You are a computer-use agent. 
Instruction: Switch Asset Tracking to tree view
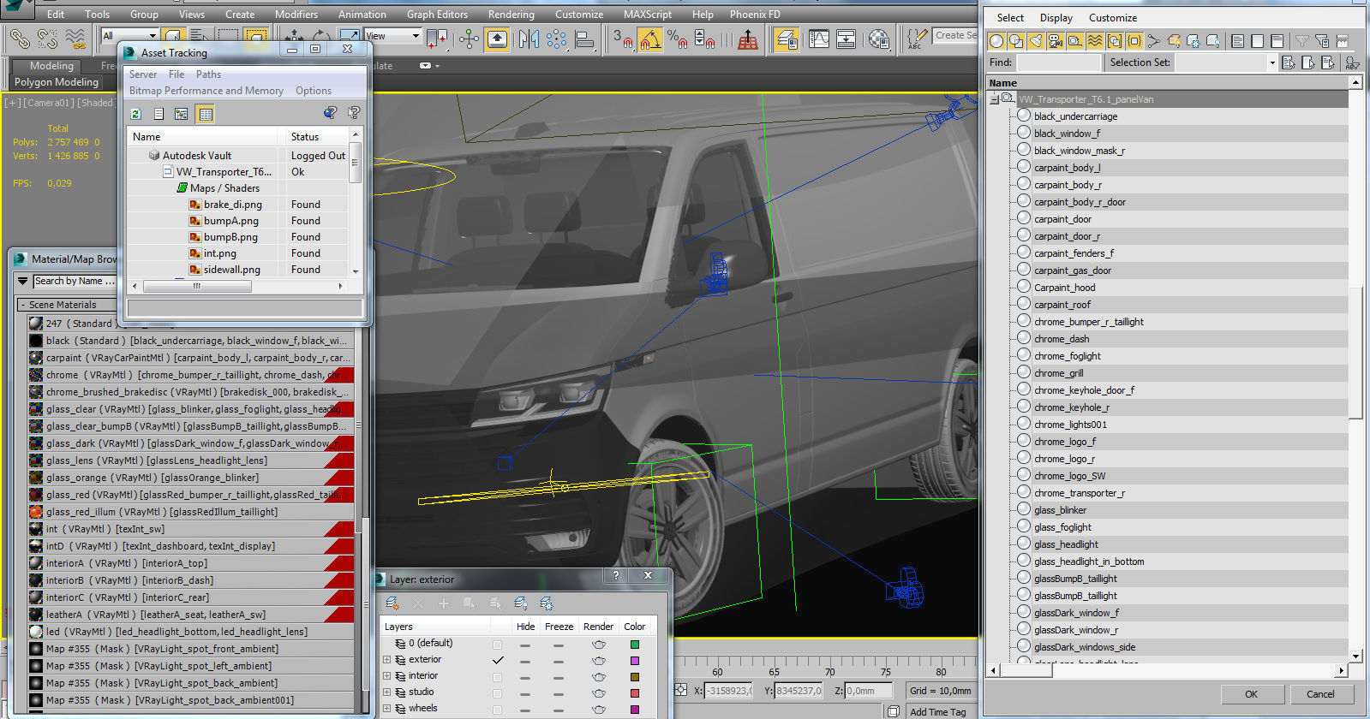pyautogui.click(x=181, y=113)
